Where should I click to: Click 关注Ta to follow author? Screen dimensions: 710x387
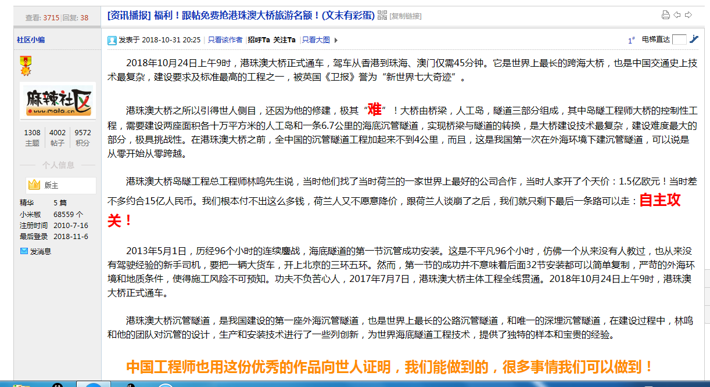tap(285, 40)
